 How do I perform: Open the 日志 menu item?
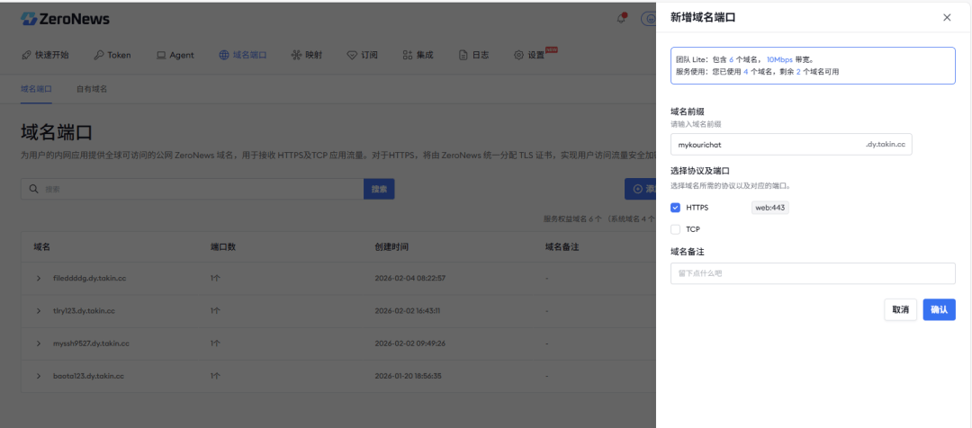coord(473,55)
